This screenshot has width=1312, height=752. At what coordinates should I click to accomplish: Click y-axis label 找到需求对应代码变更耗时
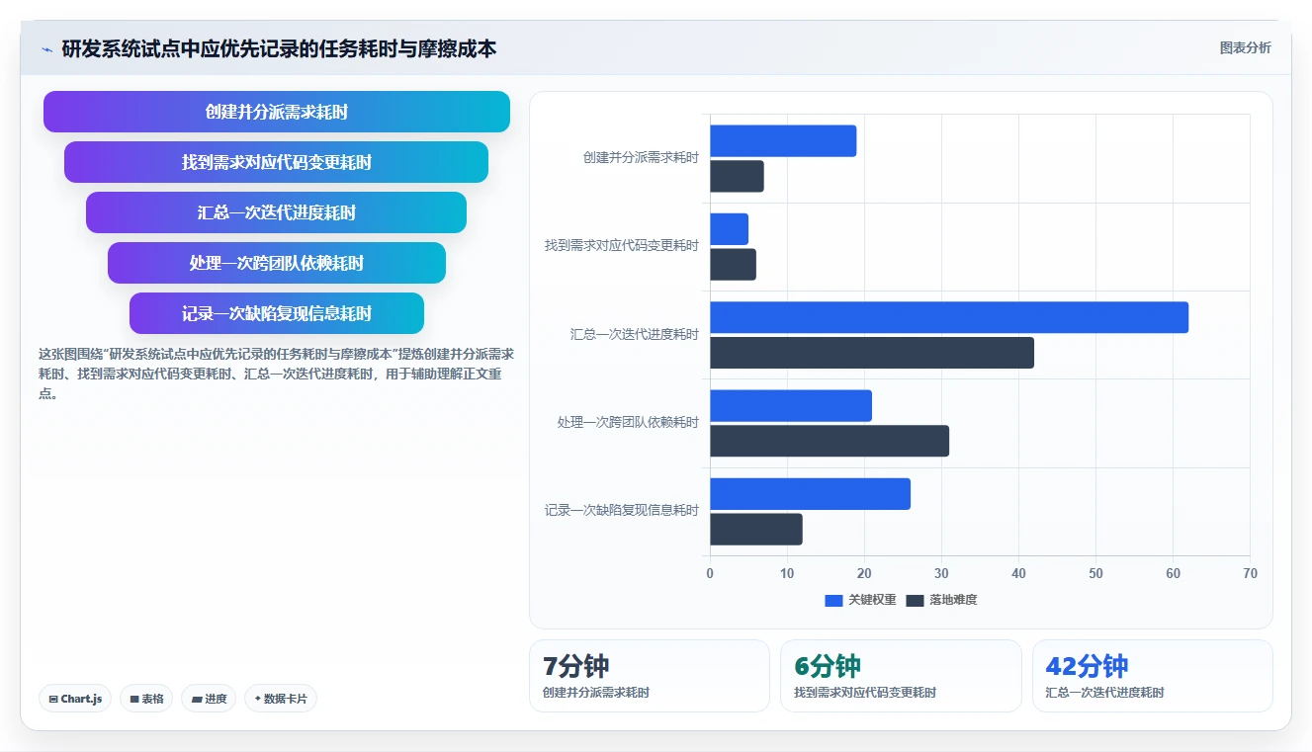coord(622,245)
